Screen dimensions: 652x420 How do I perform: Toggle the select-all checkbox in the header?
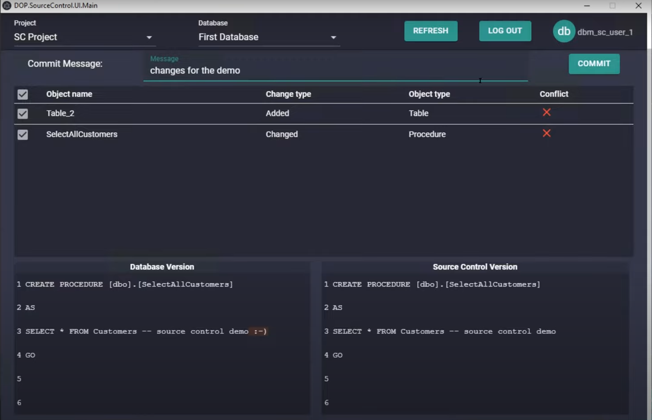(x=22, y=94)
